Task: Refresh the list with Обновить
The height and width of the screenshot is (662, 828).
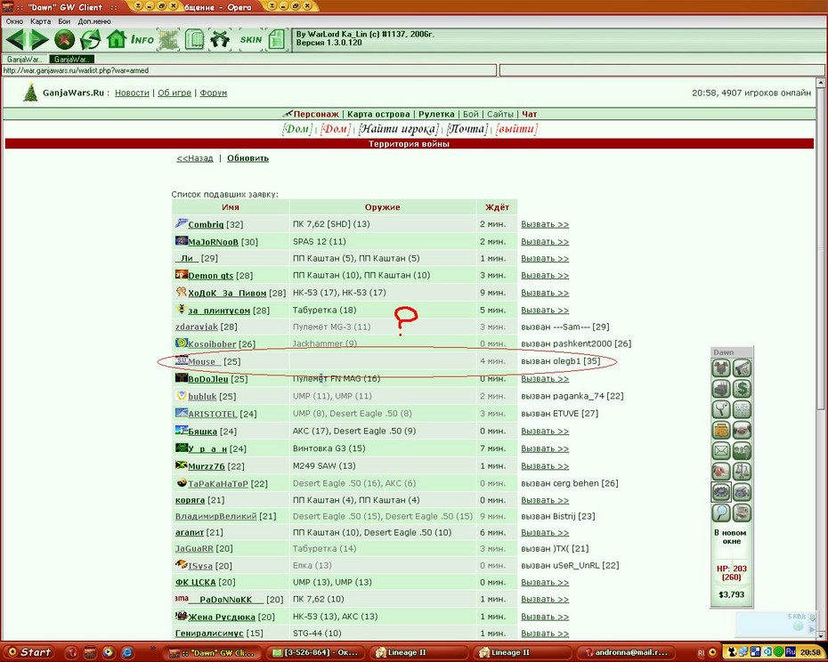Action: tap(248, 158)
